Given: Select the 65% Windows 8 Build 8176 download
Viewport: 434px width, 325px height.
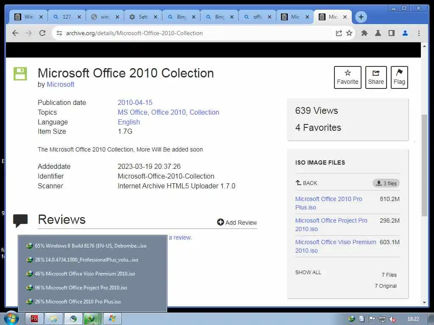Looking at the screenshot, I should click(92, 246).
